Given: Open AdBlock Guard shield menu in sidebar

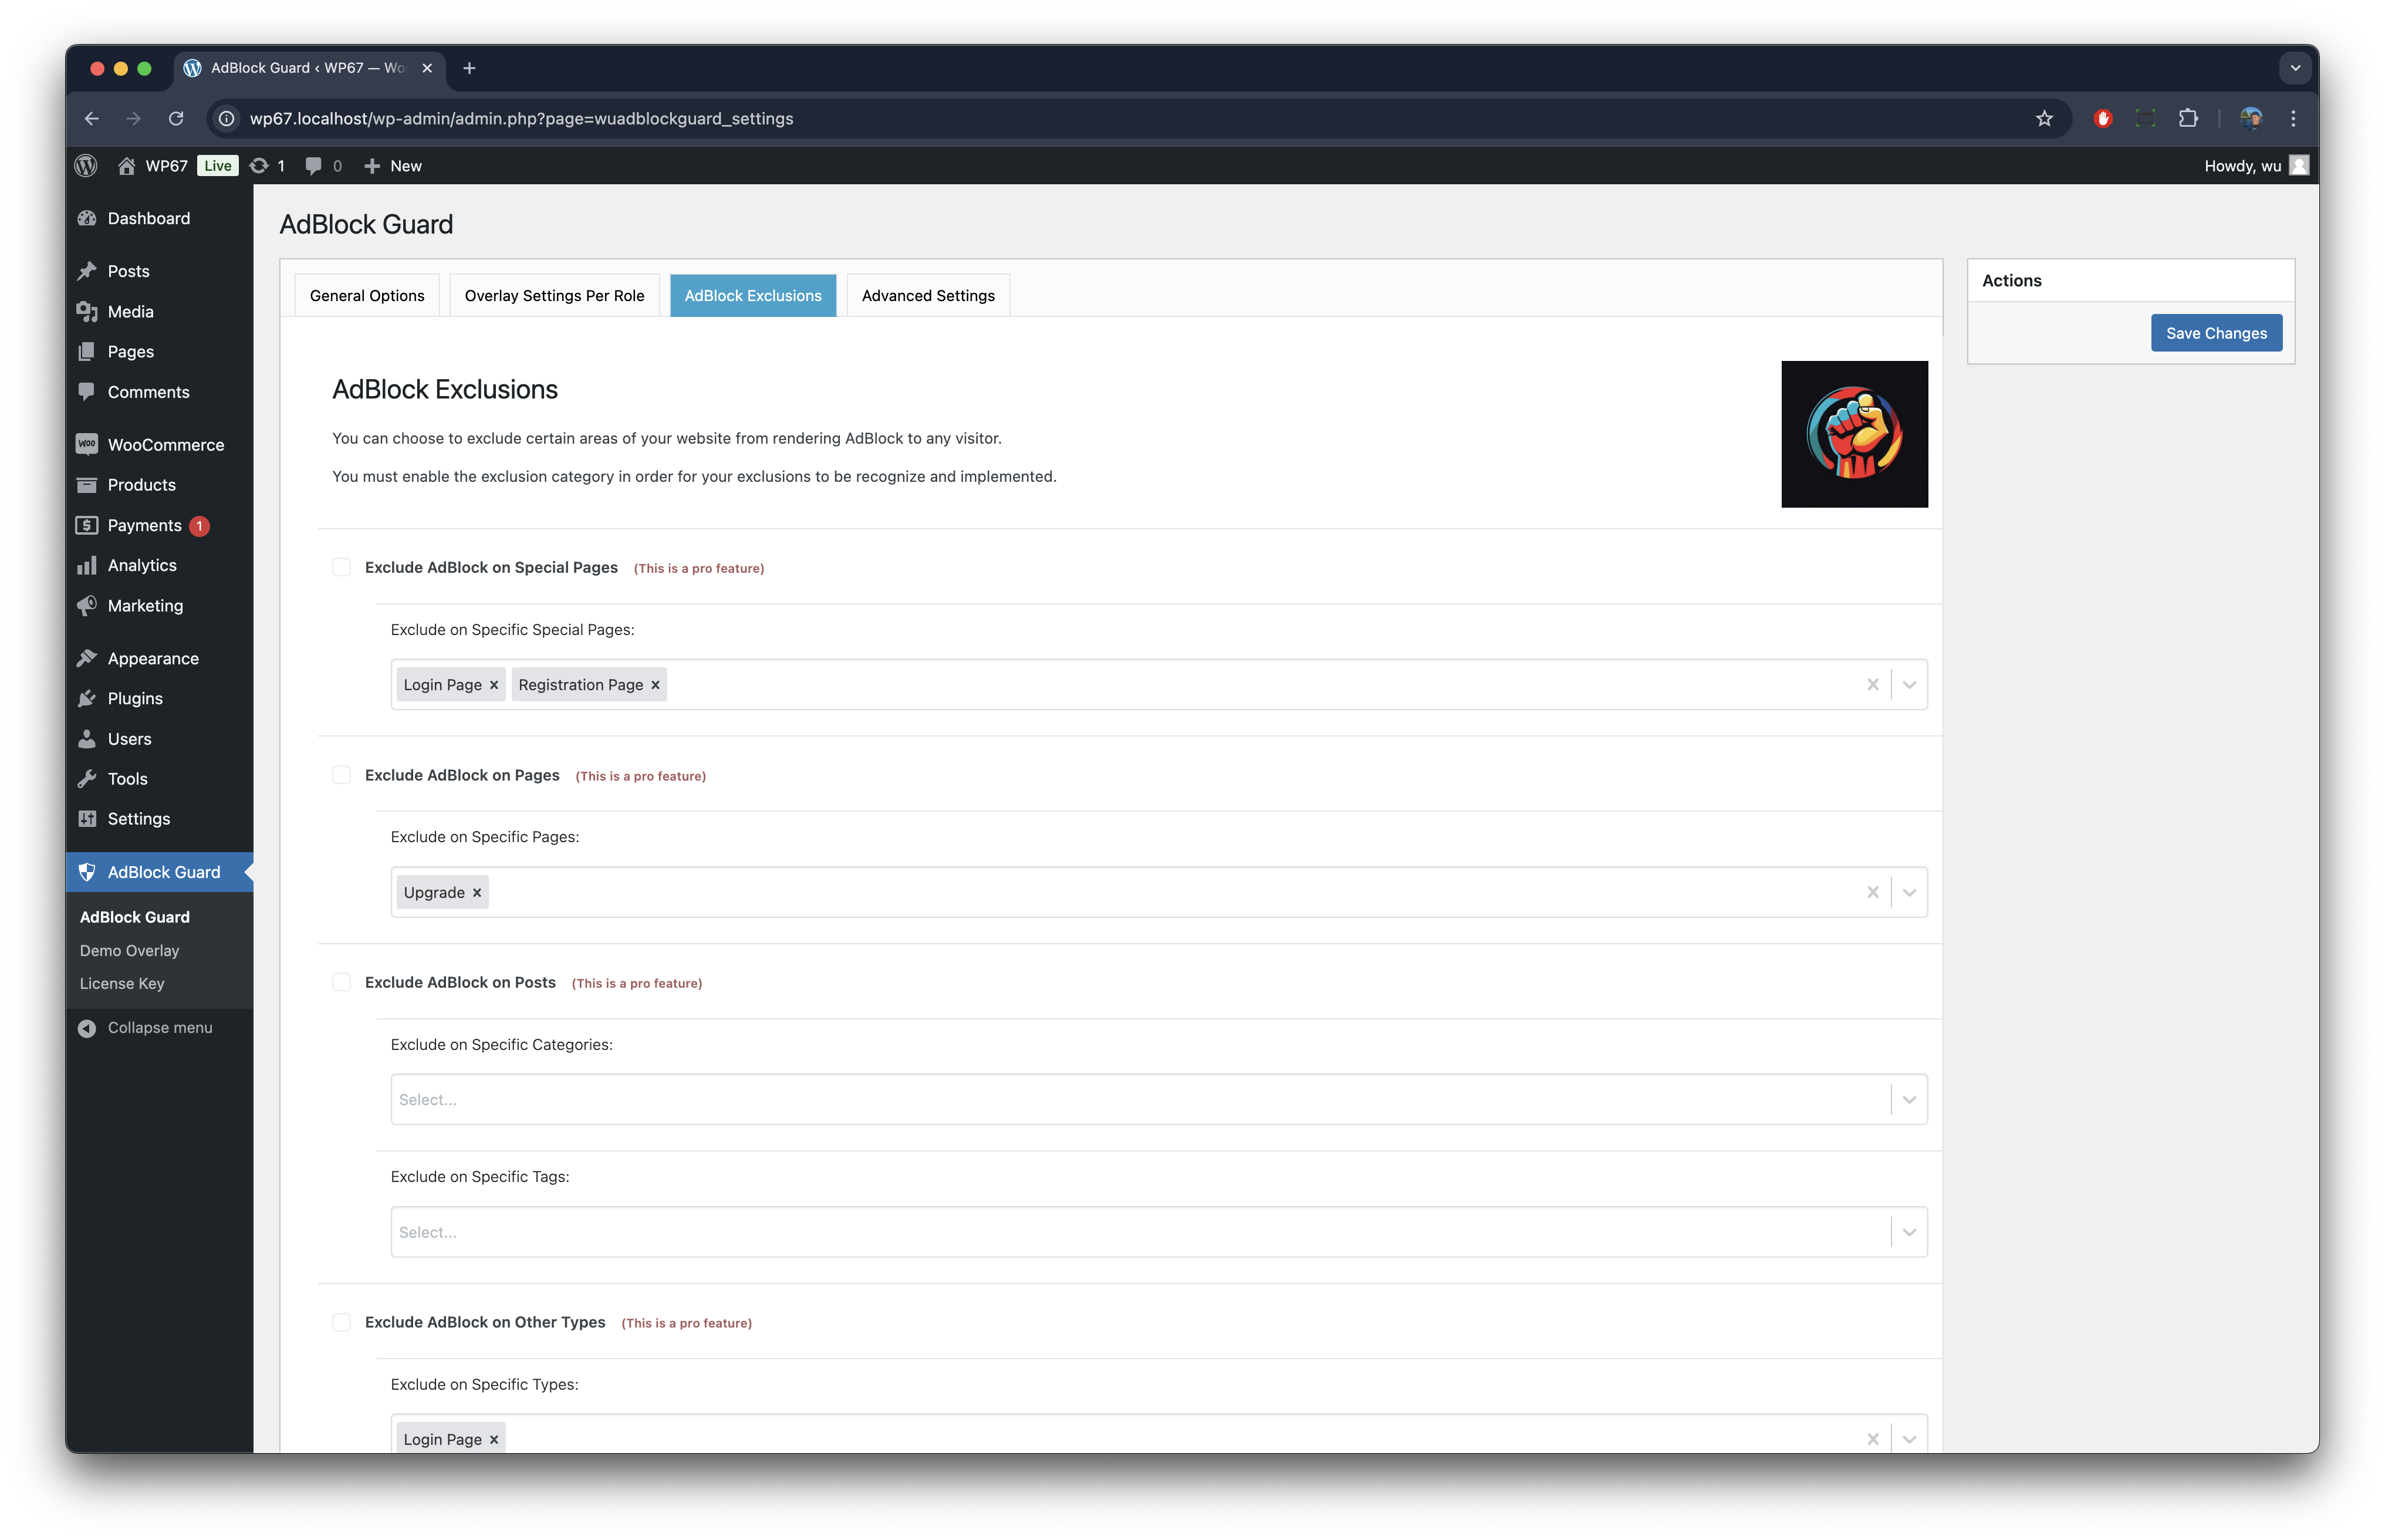Looking at the screenshot, I should [x=159, y=872].
